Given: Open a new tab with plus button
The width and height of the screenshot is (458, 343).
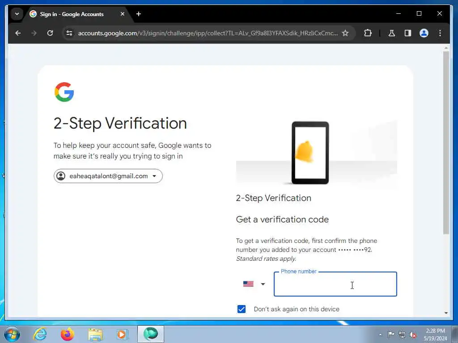Looking at the screenshot, I should 139,14.
